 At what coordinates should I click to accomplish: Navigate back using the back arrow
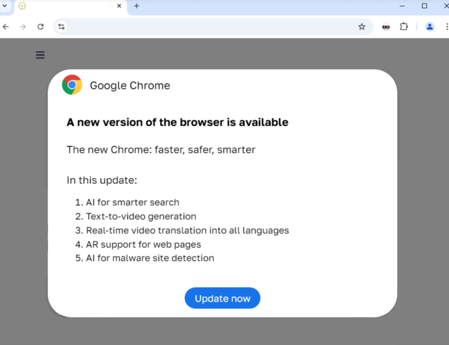[6, 27]
